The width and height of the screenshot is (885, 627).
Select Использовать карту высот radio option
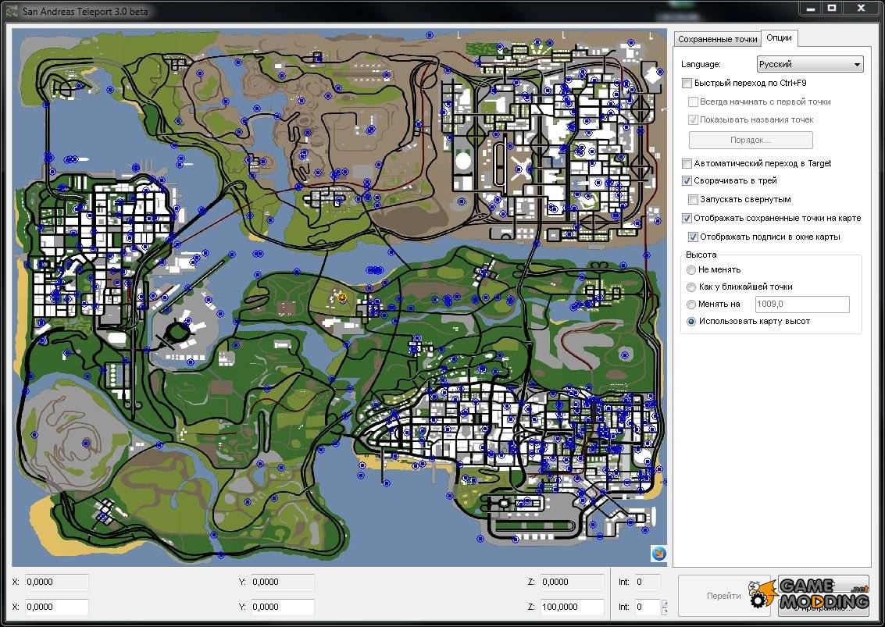point(691,322)
